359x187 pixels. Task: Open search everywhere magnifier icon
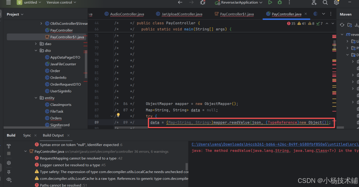point(326,2)
